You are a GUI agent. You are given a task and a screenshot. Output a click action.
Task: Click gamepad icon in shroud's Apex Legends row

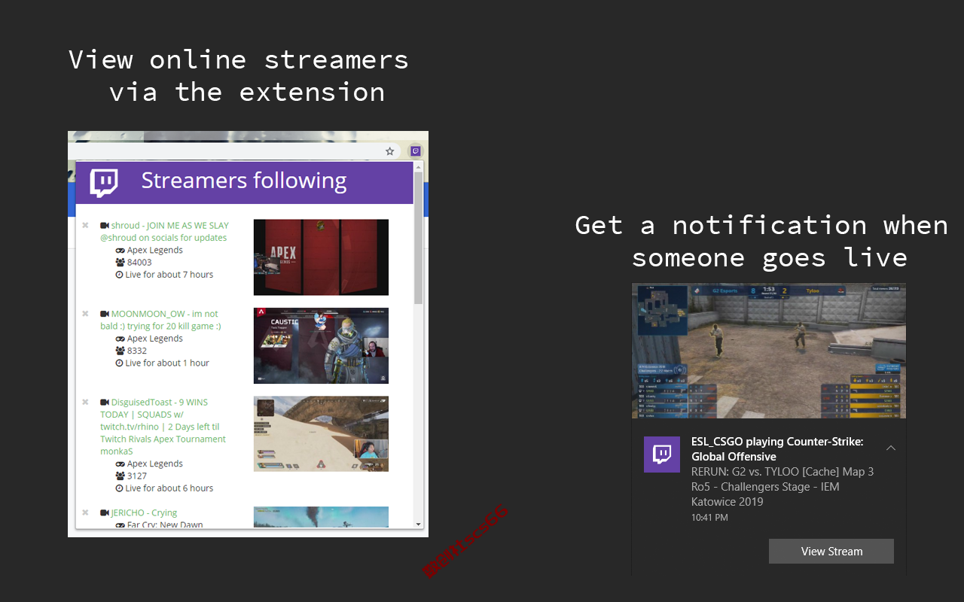(x=120, y=251)
